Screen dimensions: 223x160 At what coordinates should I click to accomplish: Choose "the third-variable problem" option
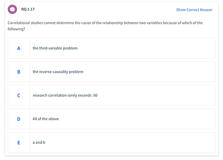click(x=55, y=48)
